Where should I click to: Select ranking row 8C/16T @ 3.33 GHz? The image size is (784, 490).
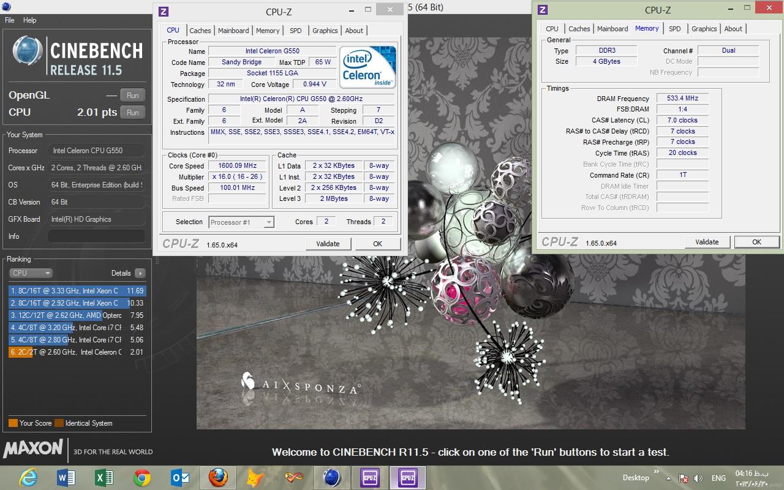click(77, 291)
